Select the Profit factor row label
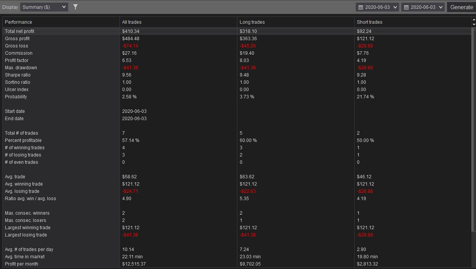476x269 pixels. click(x=17, y=60)
